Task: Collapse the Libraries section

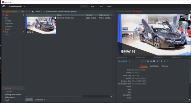Action: [x=4, y=88]
